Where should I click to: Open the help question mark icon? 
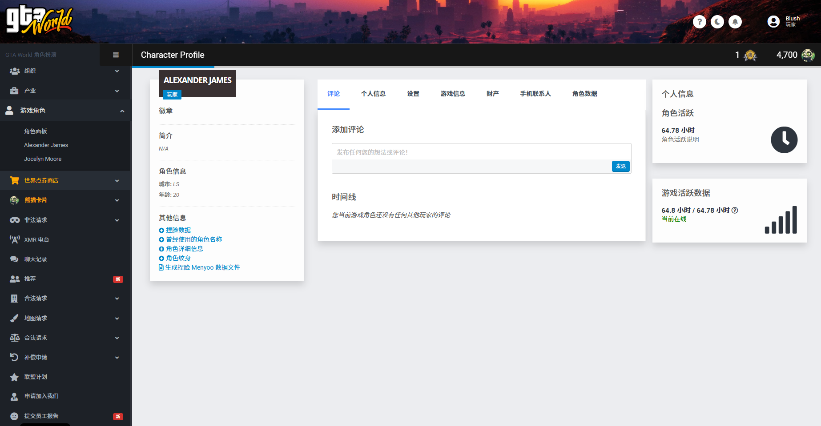point(700,21)
